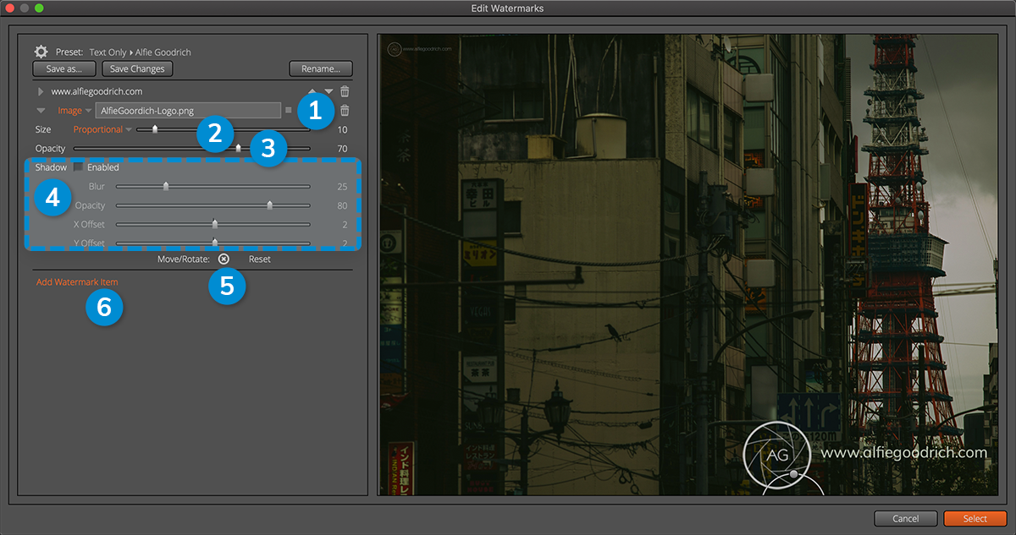
Task: Rename the current preset
Action: point(320,68)
